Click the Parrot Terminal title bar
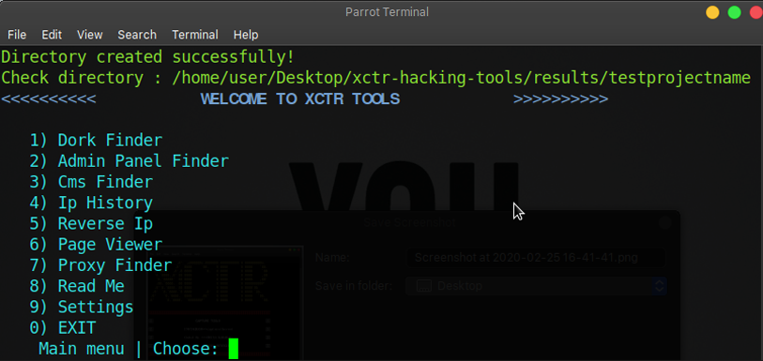This screenshot has width=763, height=361. [387, 11]
